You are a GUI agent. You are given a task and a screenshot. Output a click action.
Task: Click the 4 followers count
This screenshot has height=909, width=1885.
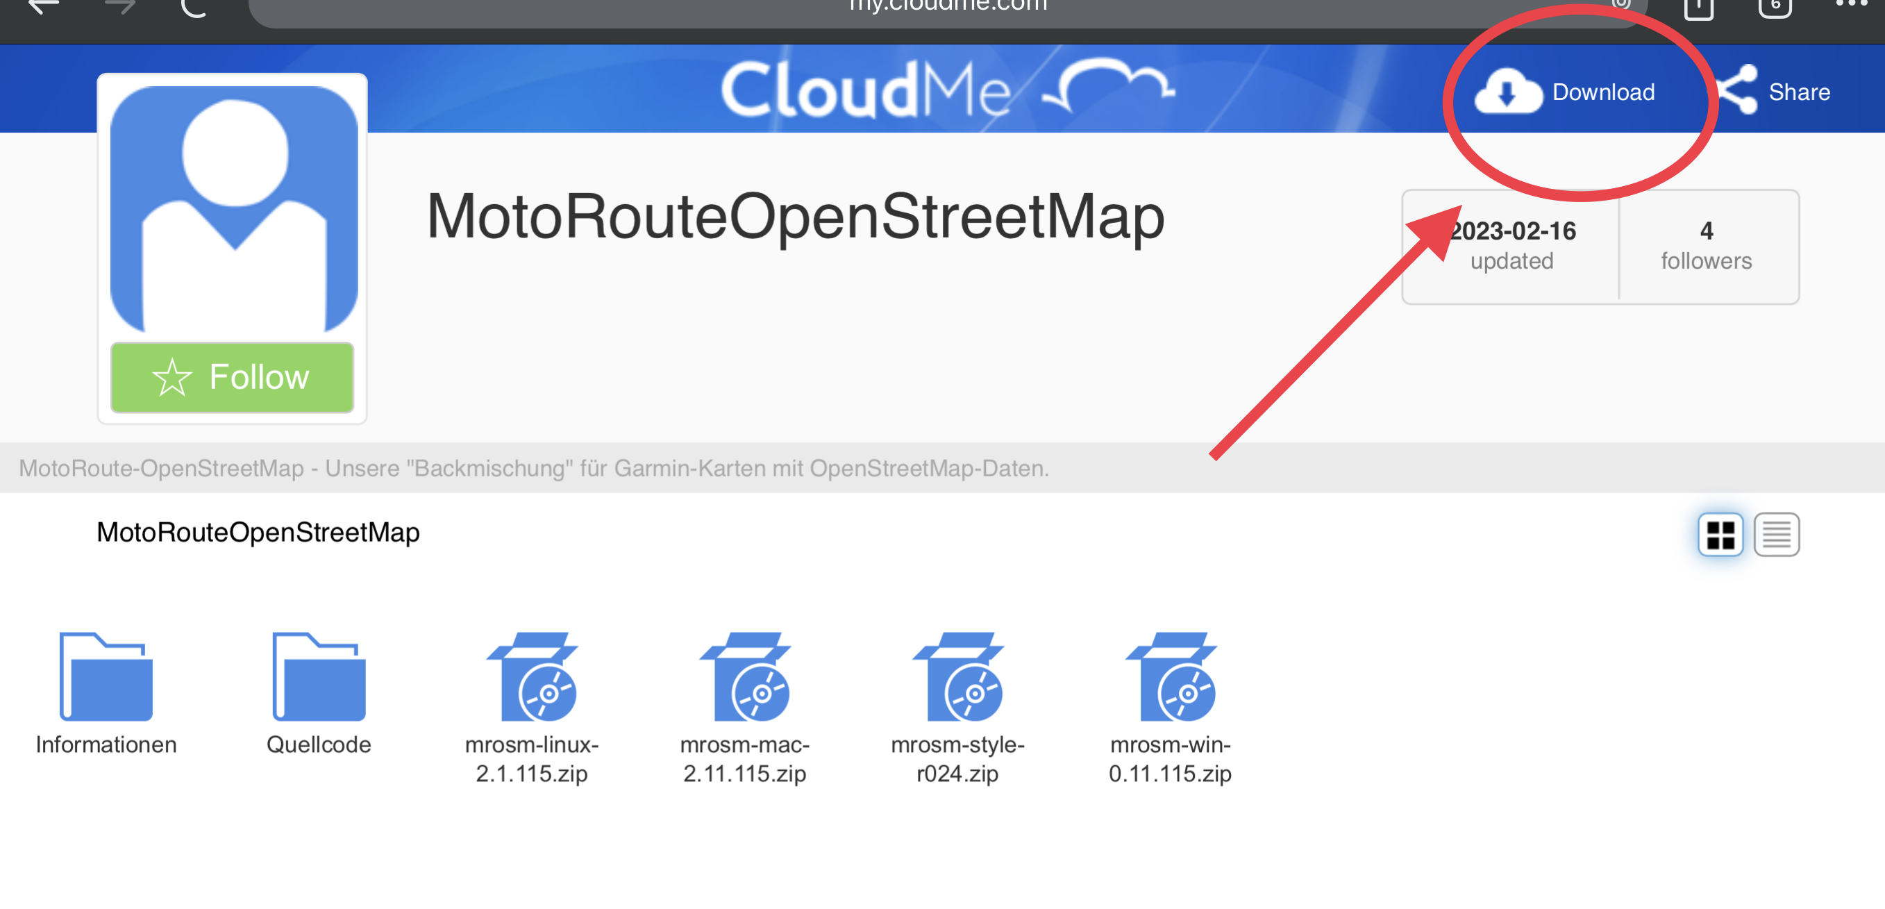[x=1706, y=246]
